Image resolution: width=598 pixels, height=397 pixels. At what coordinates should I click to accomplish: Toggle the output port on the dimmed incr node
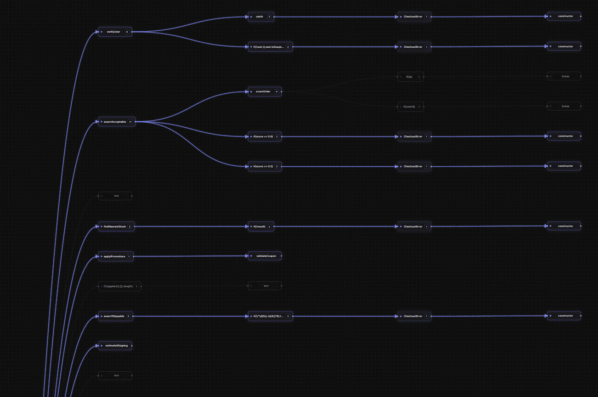tap(131, 196)
